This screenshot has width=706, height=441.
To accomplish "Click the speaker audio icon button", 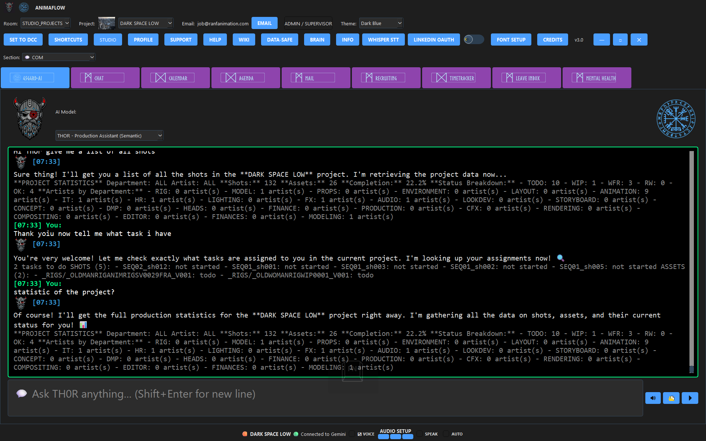I will click(653, 398).
